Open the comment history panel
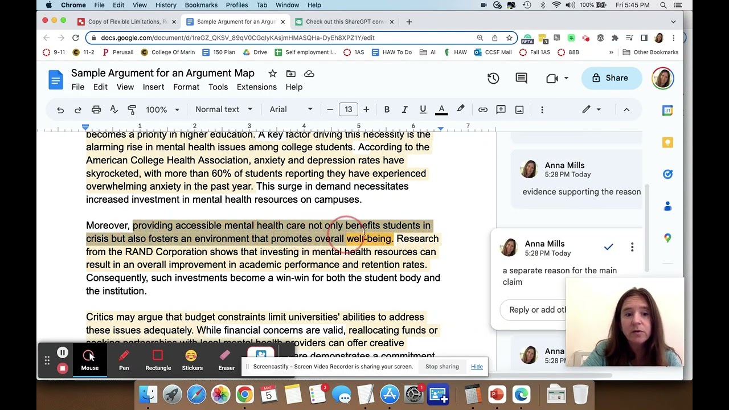 [521, 78]
